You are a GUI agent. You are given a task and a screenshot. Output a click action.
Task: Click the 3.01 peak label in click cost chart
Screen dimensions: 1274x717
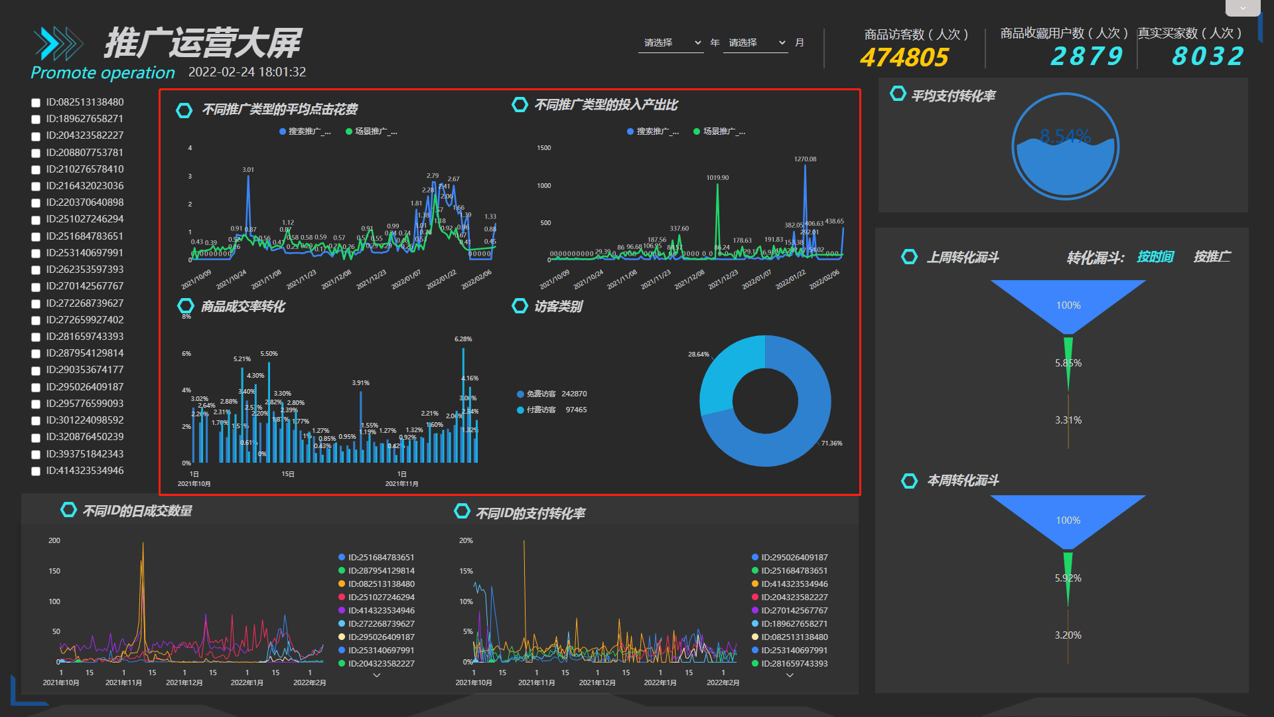tap(248, 170)
